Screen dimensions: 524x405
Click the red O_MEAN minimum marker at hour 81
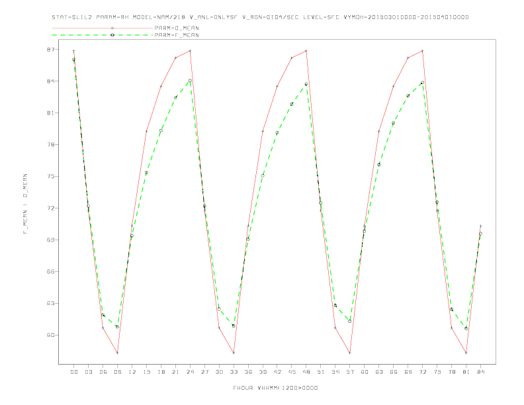[x=466, y=353]
